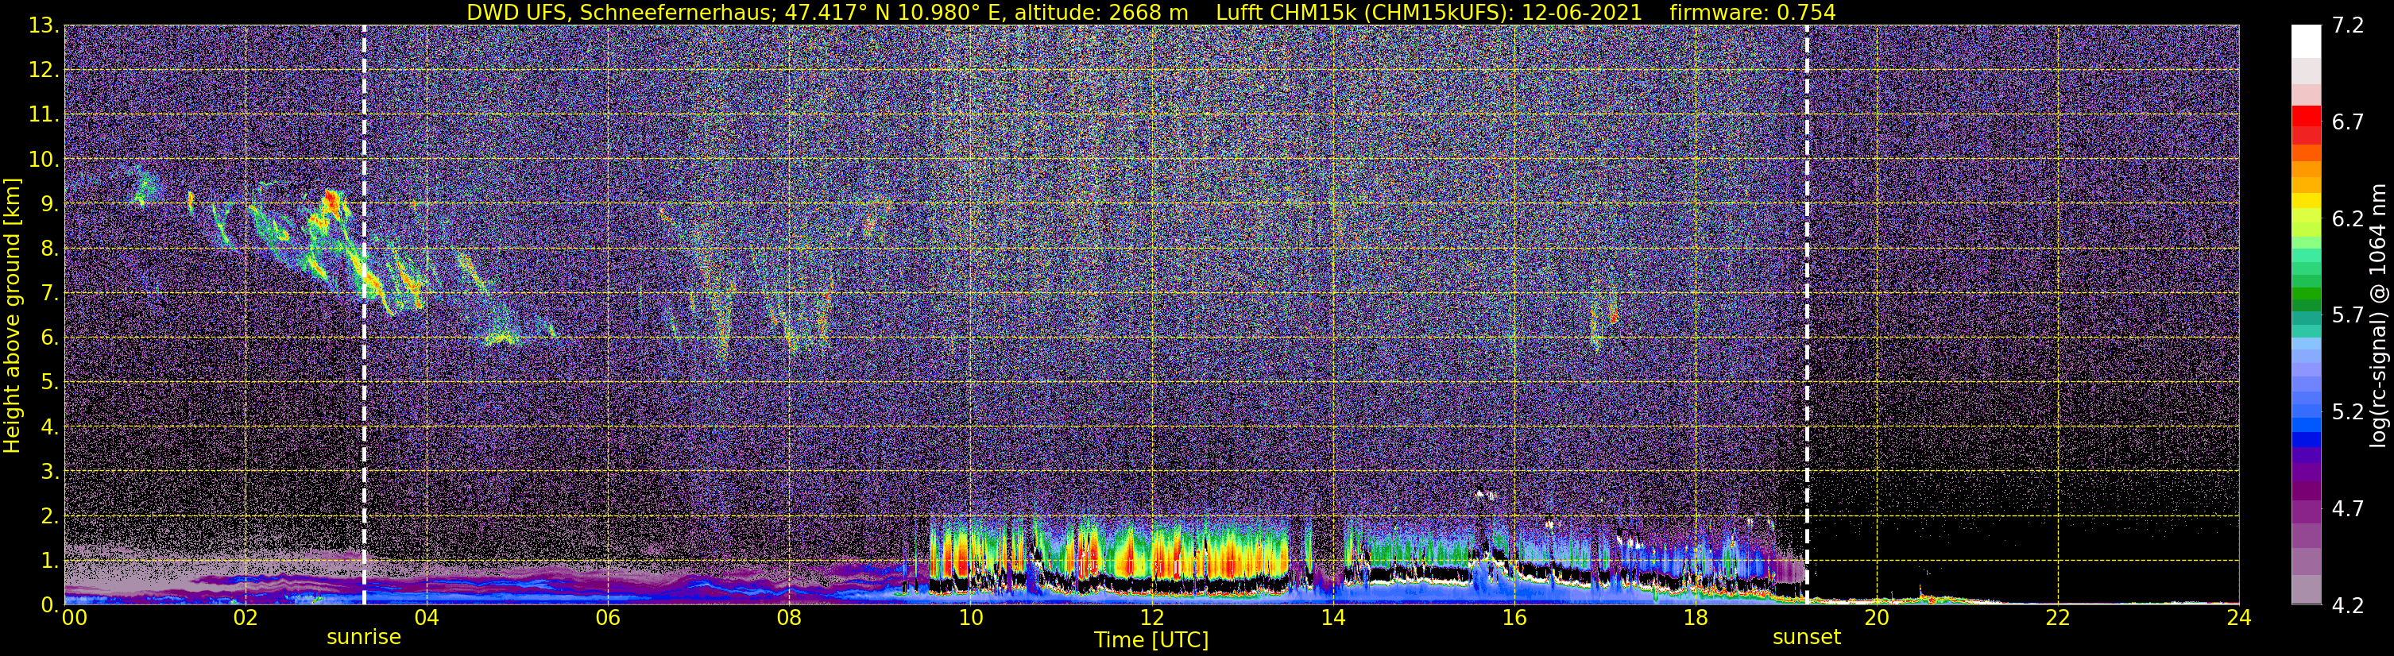Click the 'Height above ground [km]' axis label
This screenshot has width=2394, height=656.
(x=12, y=316)
